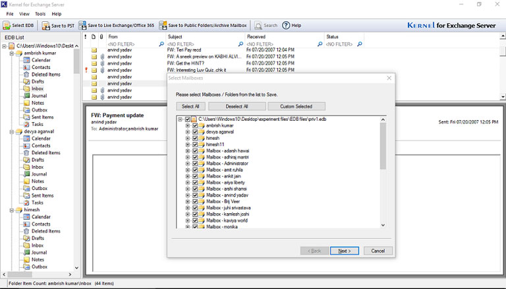
Task: Open the Help menu in menu bar
Action: pos(57,14)
